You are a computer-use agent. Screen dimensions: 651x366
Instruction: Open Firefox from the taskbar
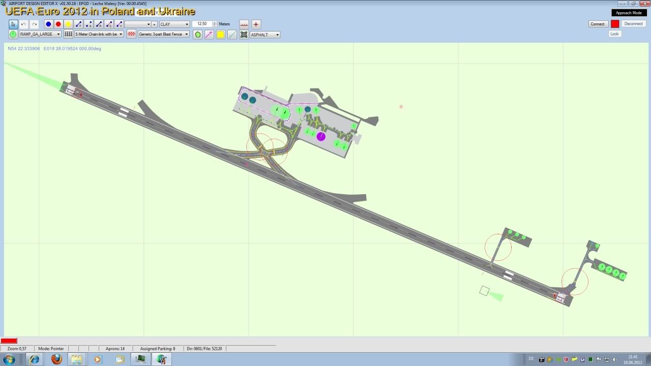[x=56, y=359]
